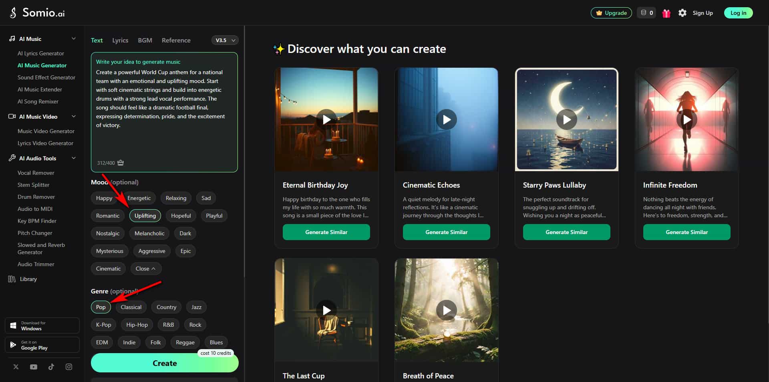Click the Sign Up link
The width and height of the screenshot is (769, 382).
(x=703, y=13)
